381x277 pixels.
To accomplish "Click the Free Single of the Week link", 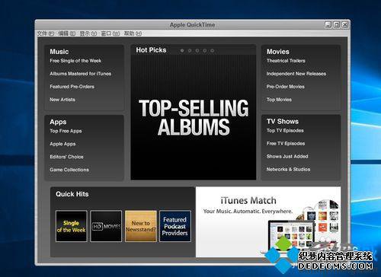I will [75, 61].
